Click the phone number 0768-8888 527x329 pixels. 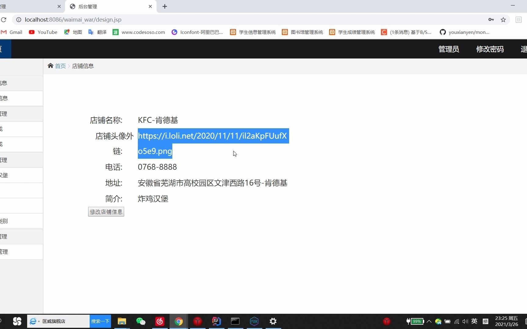click(x=157, y=167)
